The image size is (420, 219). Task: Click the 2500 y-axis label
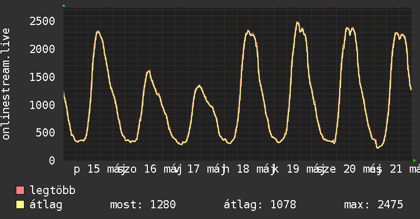[42, 21]
